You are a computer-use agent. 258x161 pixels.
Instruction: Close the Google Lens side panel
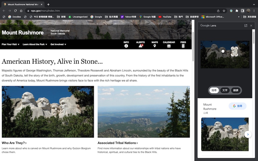[251, 26]
